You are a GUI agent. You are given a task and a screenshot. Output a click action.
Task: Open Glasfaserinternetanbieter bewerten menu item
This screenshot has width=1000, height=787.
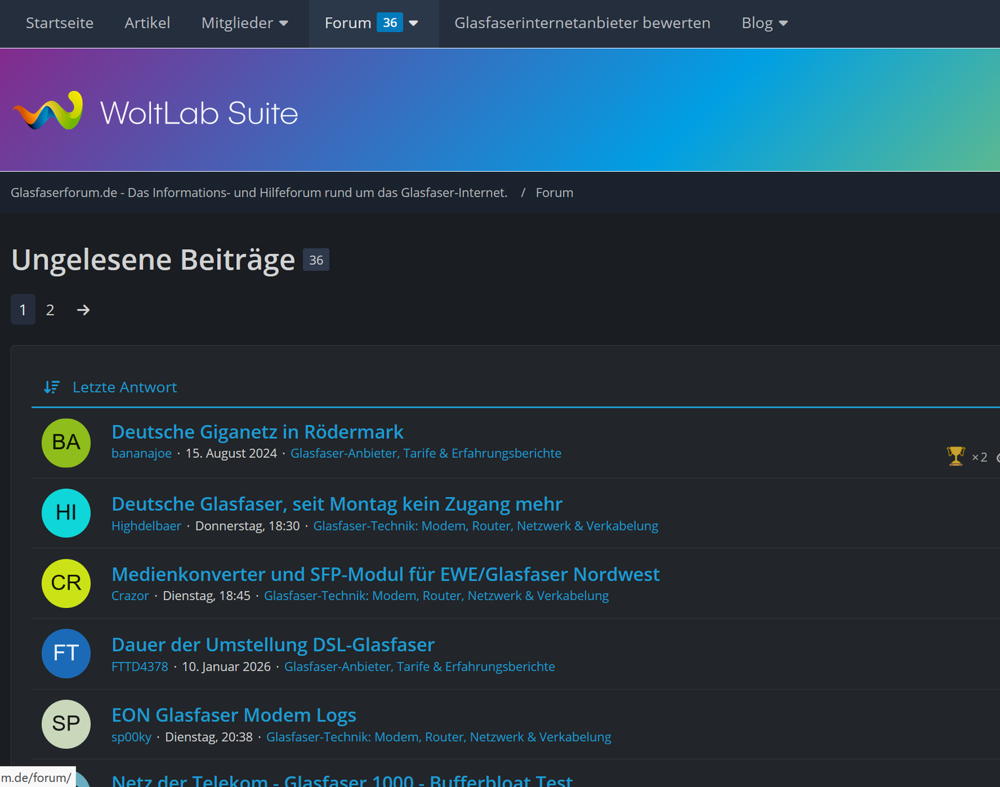pos(583,23)
